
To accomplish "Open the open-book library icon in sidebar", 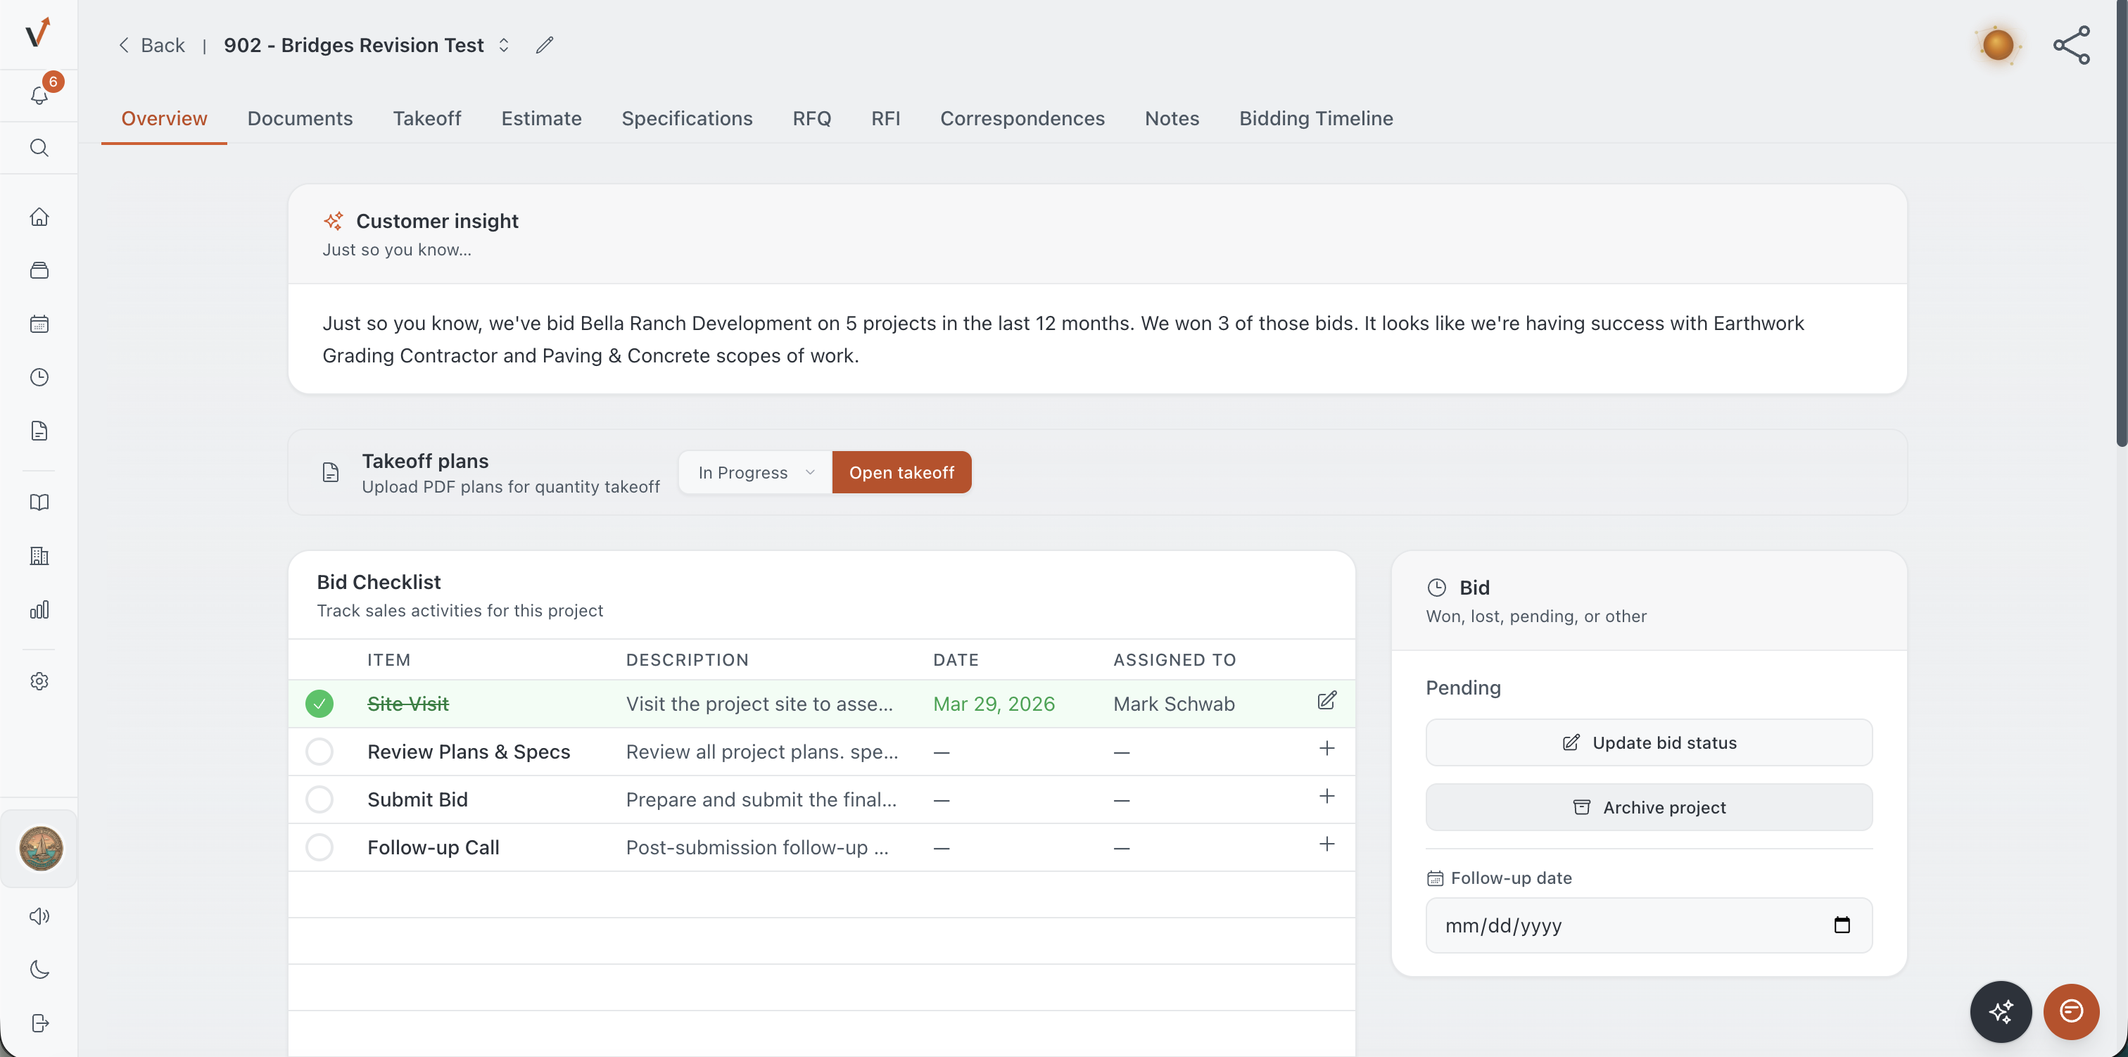I will [x=39, y=502].
